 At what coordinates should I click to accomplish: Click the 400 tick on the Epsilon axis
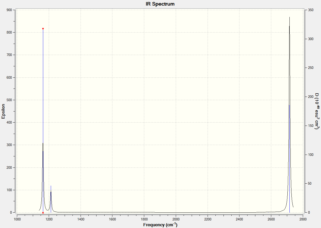[x=9, y=122]
